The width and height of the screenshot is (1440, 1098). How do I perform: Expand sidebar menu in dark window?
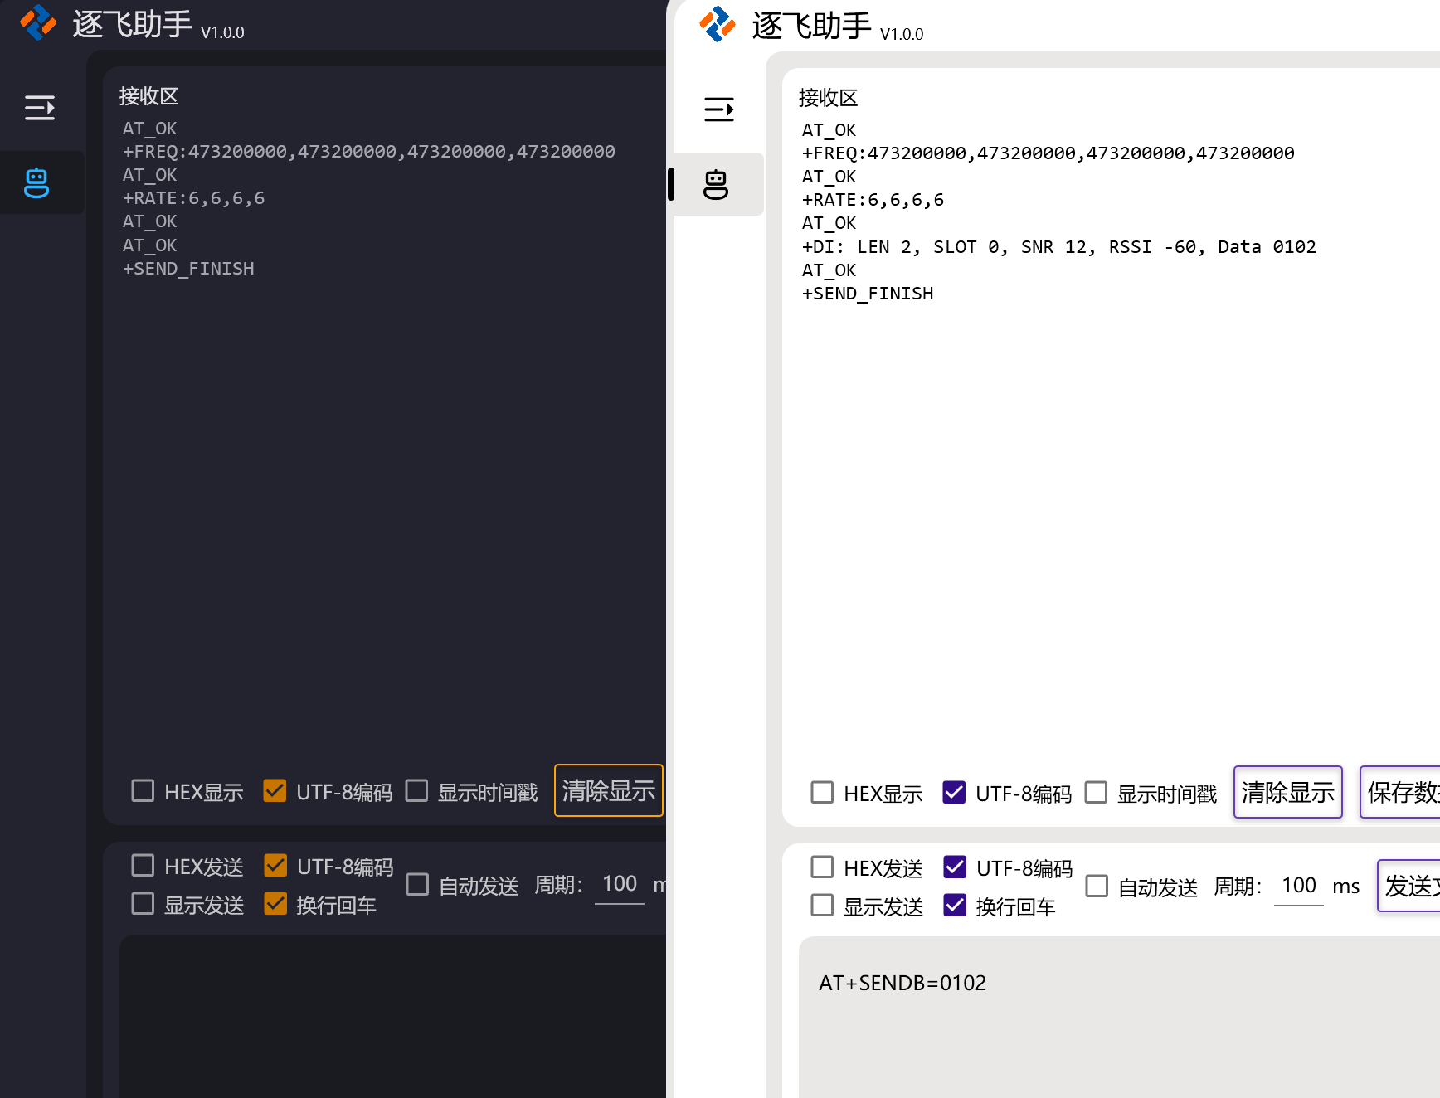click(x=39, y=108)
